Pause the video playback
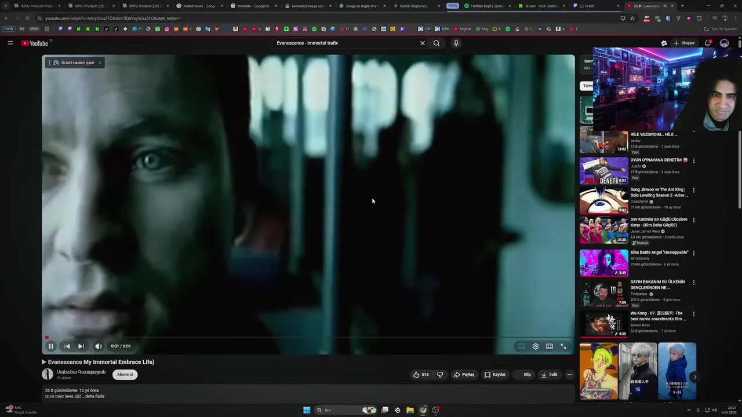The width and height of the screenshot is (742, 417). pyautogui.click(x=51, y=346)
